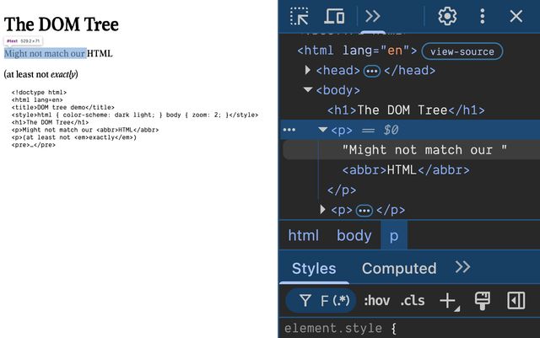Close the DevTools panel
The height and width of the screenshot is (338, 540).
pyautogui.click(x=516, y=16)
